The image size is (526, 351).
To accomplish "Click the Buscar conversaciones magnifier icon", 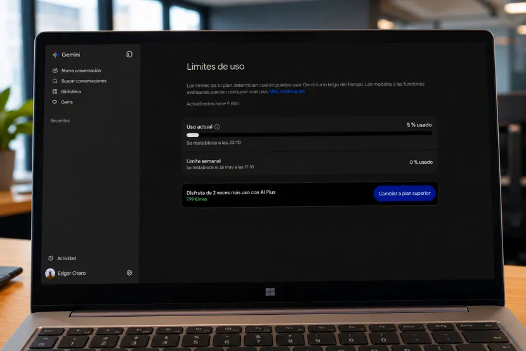I will [x=55, y=81].
